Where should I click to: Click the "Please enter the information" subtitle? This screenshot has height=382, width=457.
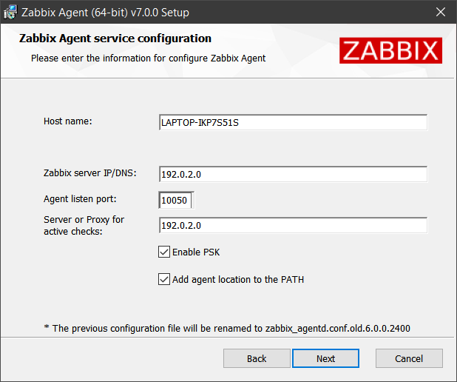[149, 58]
